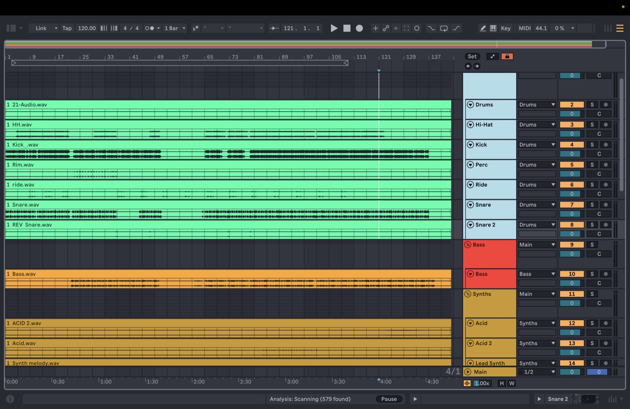Solo the Kick track
This screenshot has height=409, width=630.
coord(592,144)
